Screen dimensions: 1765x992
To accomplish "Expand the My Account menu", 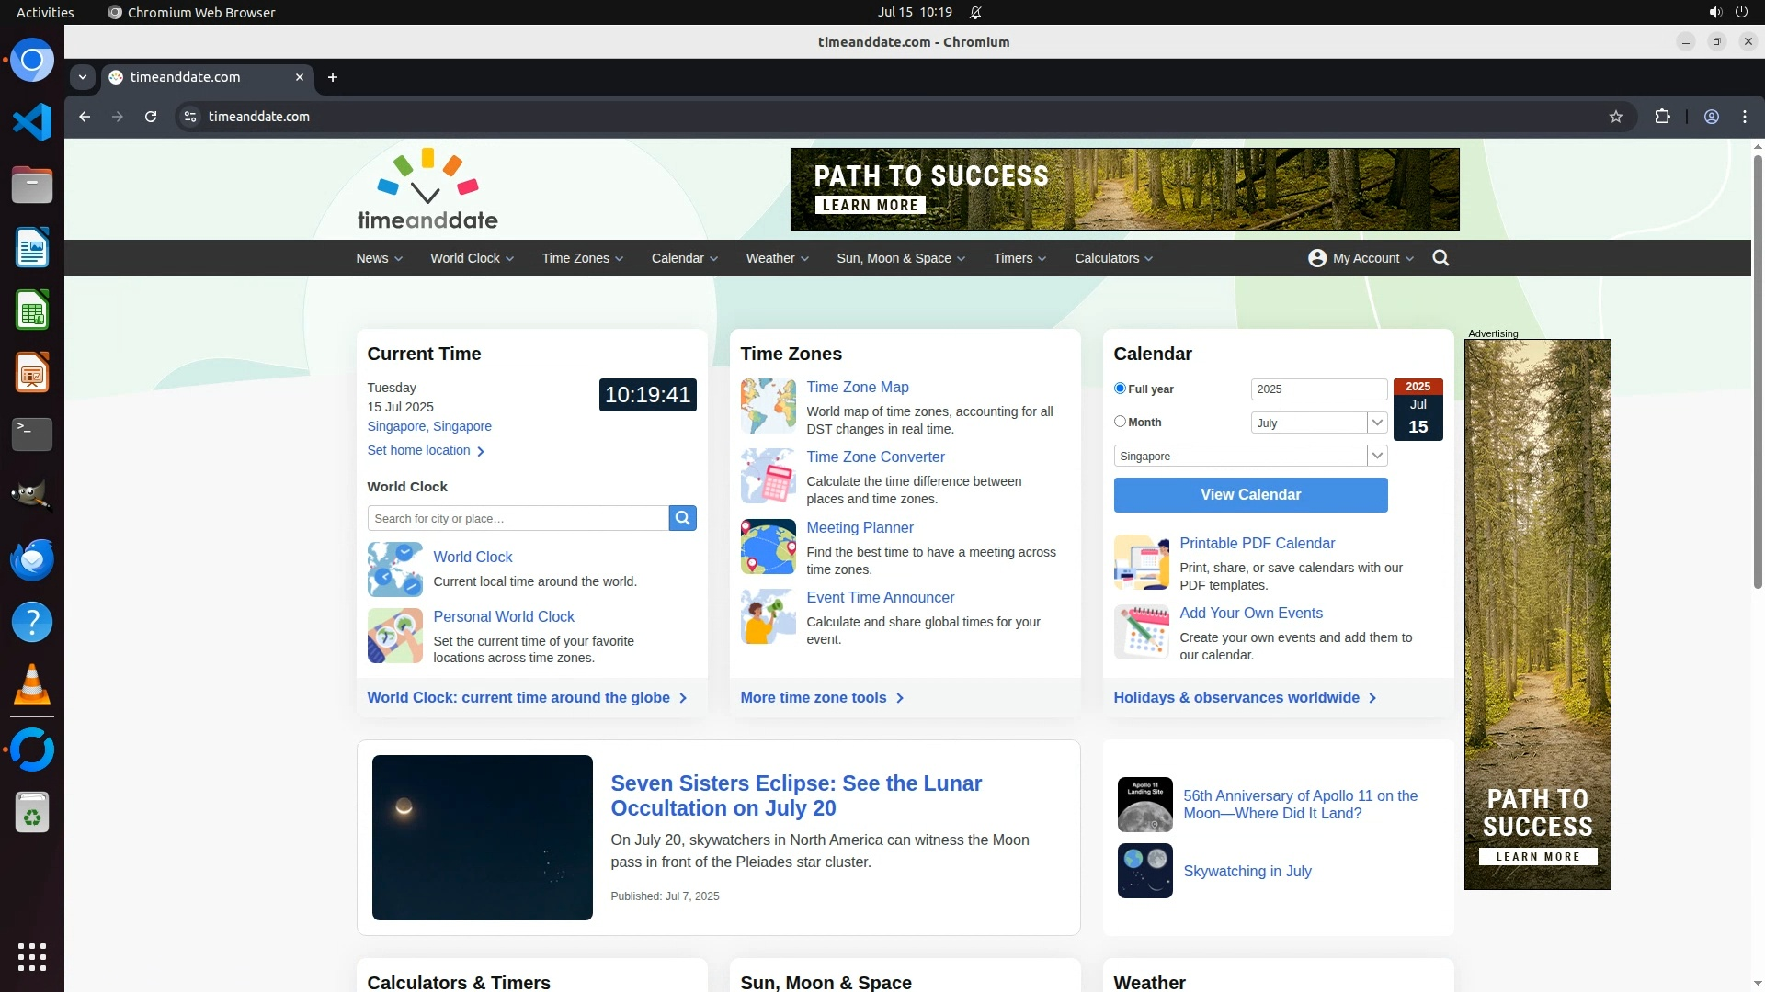I will click(x=1361, y=258).
